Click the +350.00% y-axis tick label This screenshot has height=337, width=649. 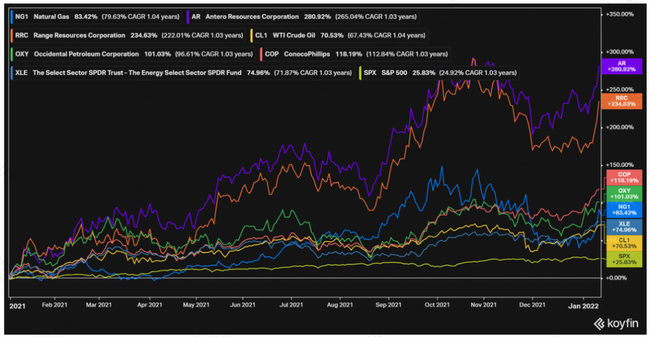pos(620,14)
